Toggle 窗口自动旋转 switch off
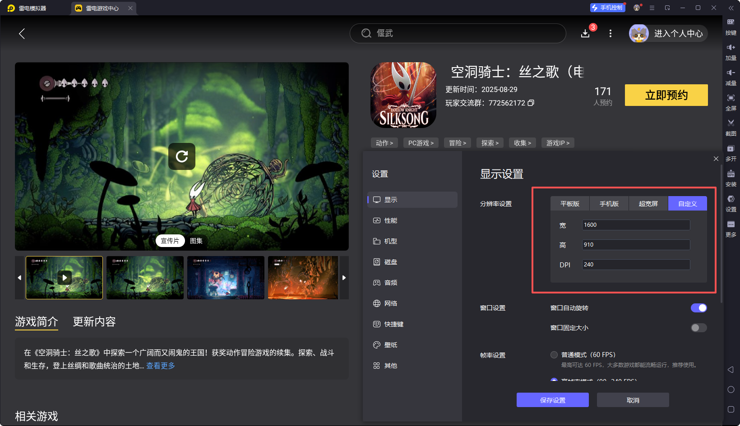 (x=698, y=308)
